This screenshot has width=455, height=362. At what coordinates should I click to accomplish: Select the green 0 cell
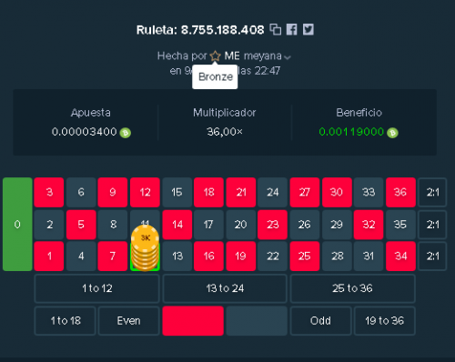point(17,224)
